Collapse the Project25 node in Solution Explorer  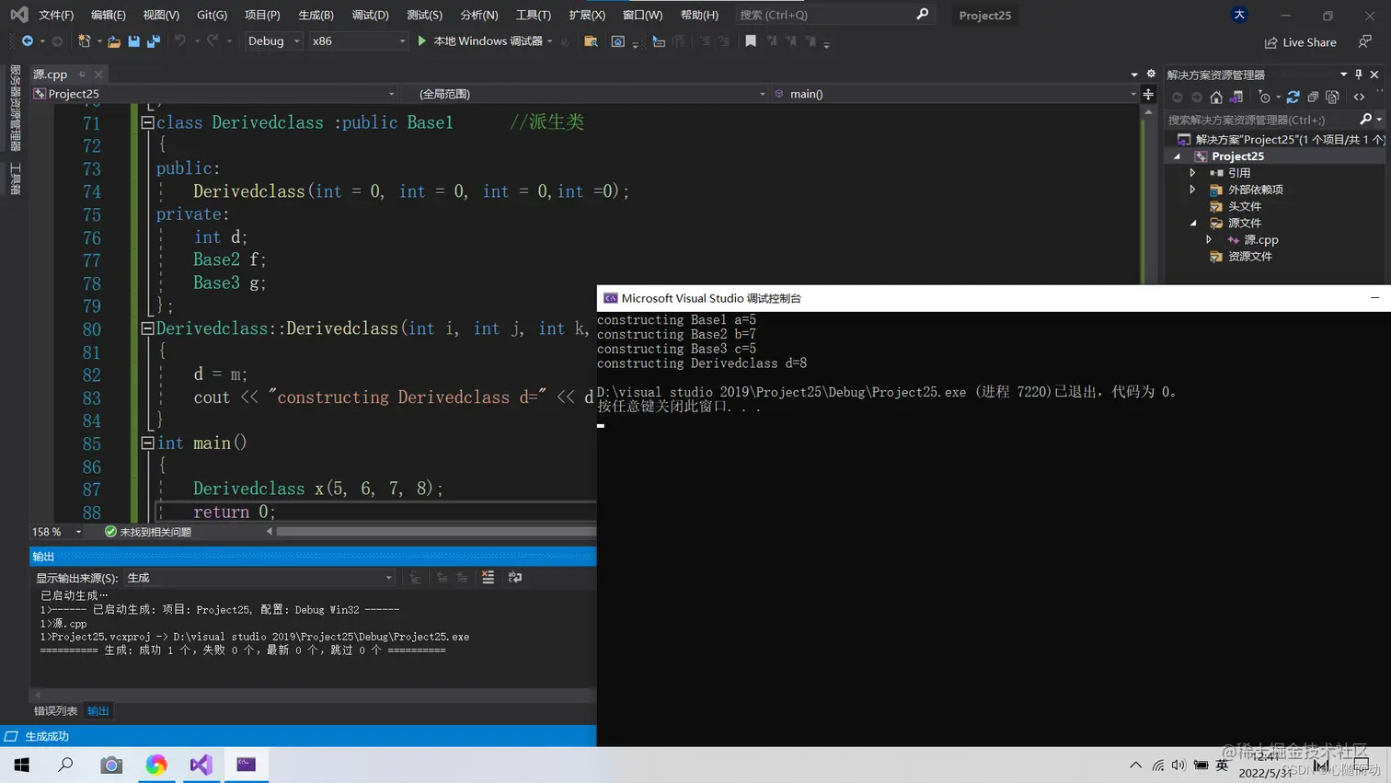[x=1178, y=156]
